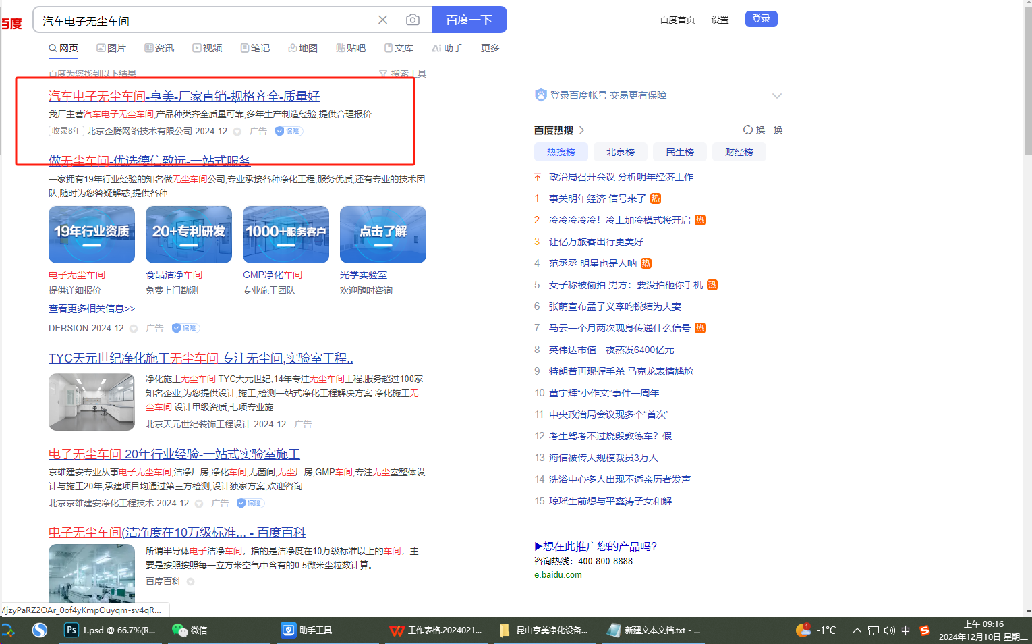This screenshot has height=644, width=1032.
Task: Expand the 登录百度帐号 notice chevron
Action: point(776,95)
